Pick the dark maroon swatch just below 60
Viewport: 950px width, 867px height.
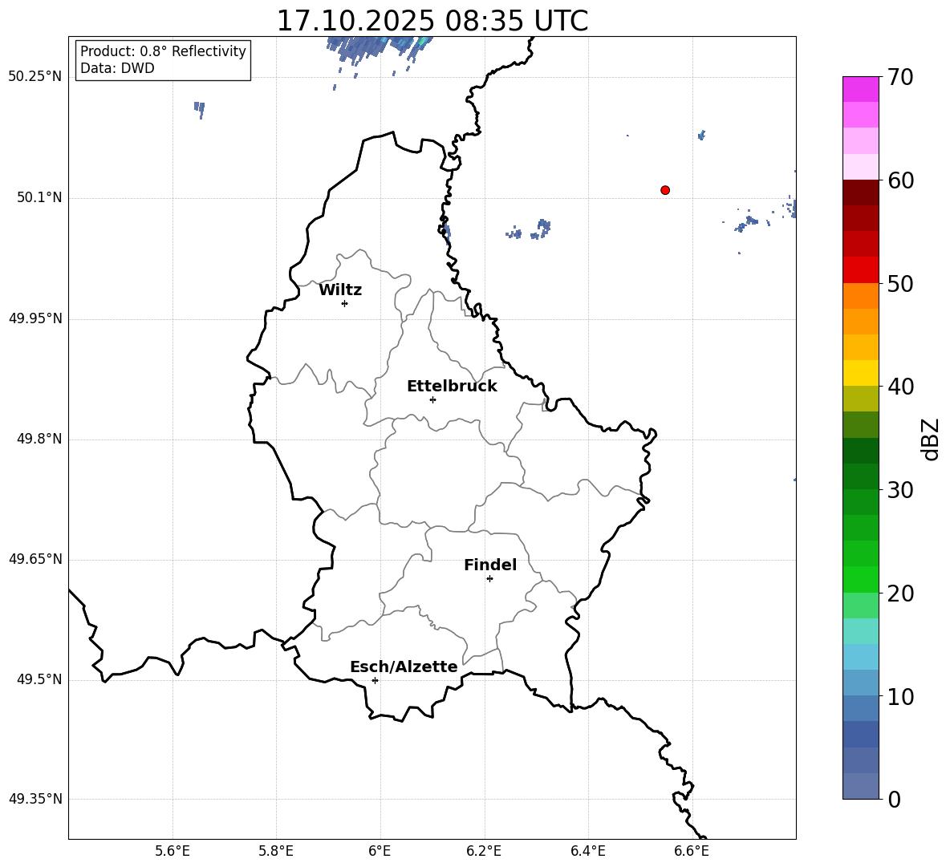[x=861, y=192]
